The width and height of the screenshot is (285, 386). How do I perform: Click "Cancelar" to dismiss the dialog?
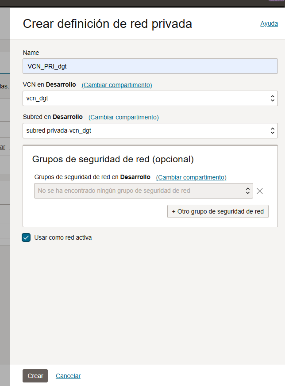[x=68, y=375]
